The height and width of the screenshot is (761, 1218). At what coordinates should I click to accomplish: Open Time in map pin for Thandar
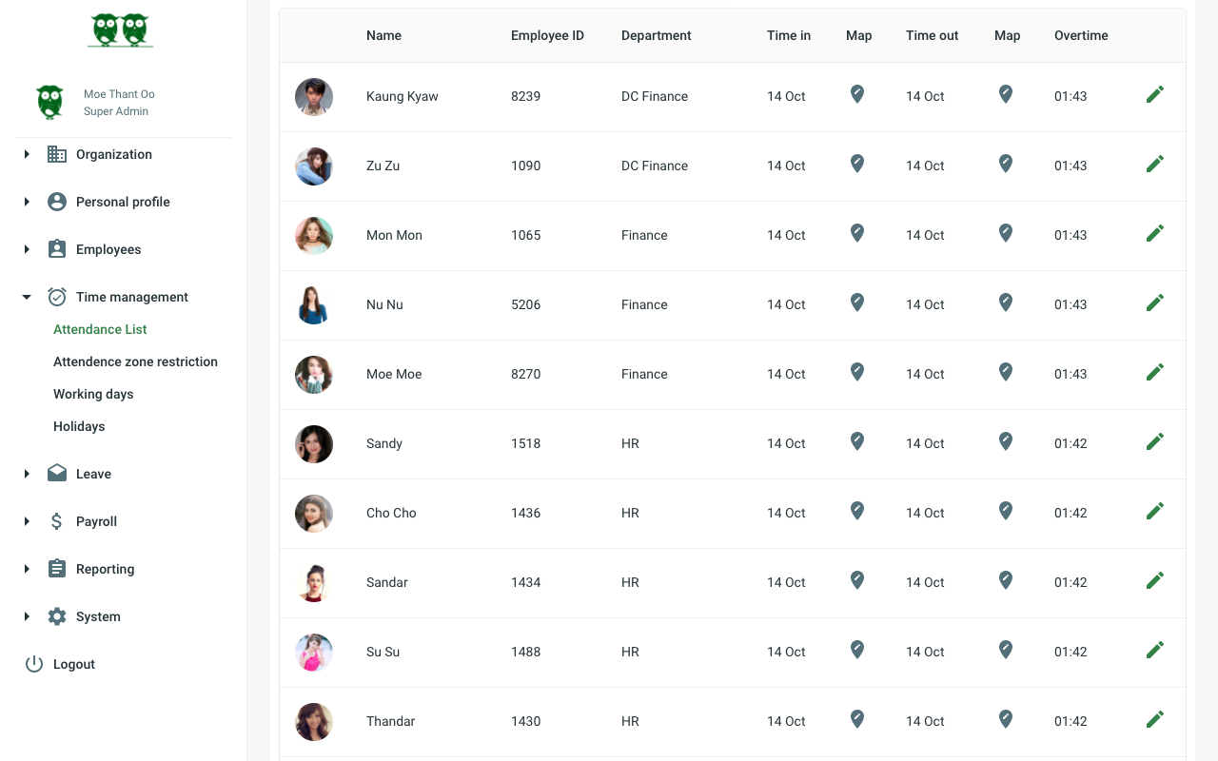(857, 720)
